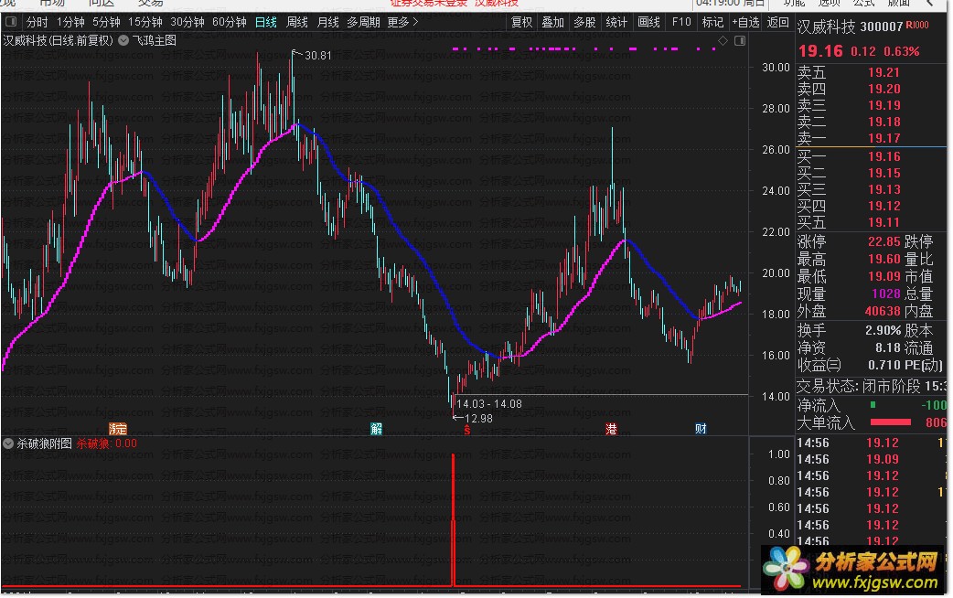Click the 多股 multi-stock button
Viewport: 953px width, 598px height.
click(584, 23)
